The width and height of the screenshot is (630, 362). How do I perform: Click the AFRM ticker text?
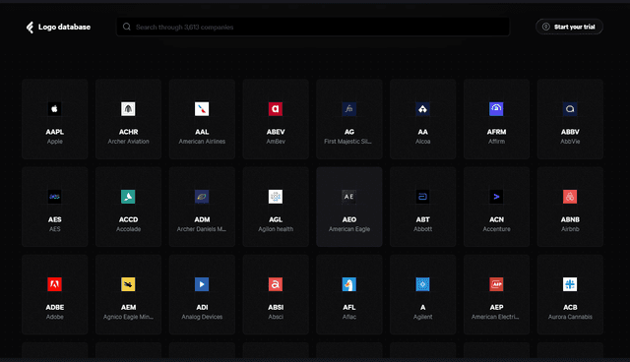click(496, 132)
